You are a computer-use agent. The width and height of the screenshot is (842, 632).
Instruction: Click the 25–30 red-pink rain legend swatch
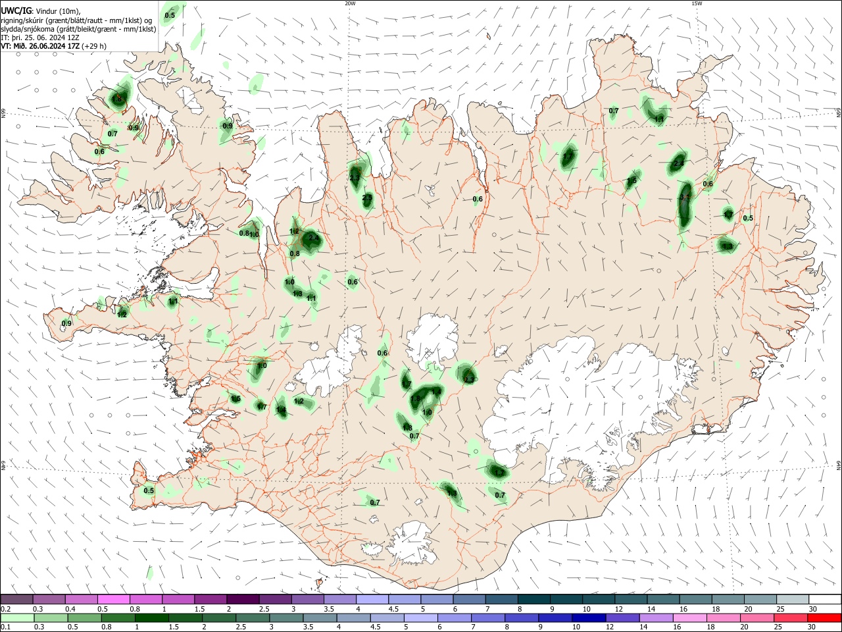tap(791, 618)
